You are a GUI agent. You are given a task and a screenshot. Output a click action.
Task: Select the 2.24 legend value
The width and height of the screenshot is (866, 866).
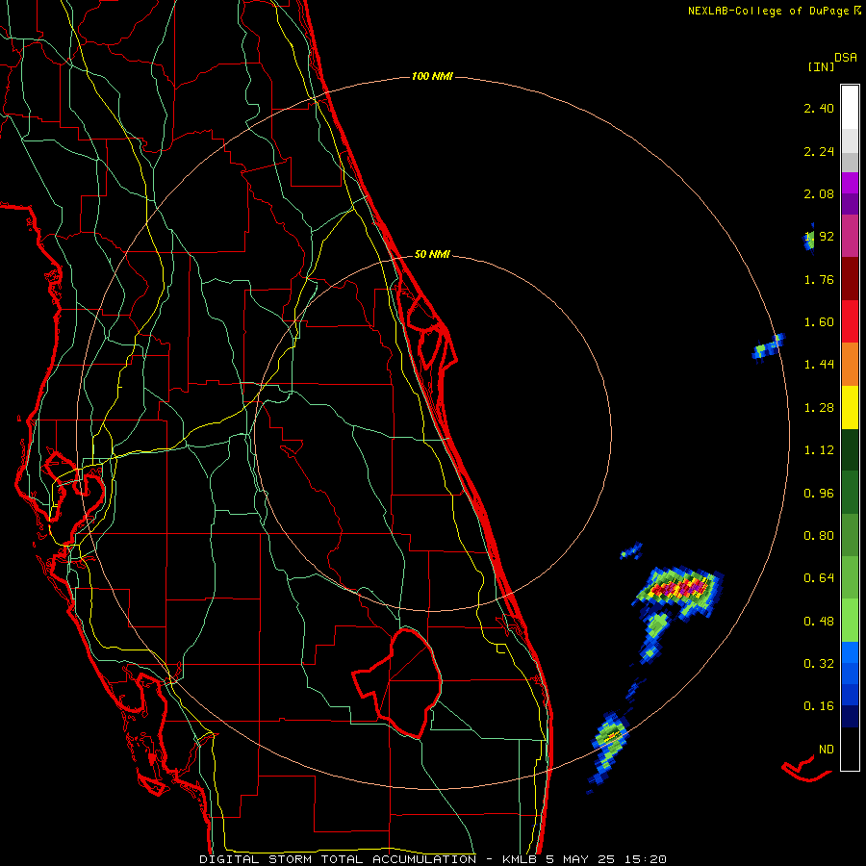819,151
